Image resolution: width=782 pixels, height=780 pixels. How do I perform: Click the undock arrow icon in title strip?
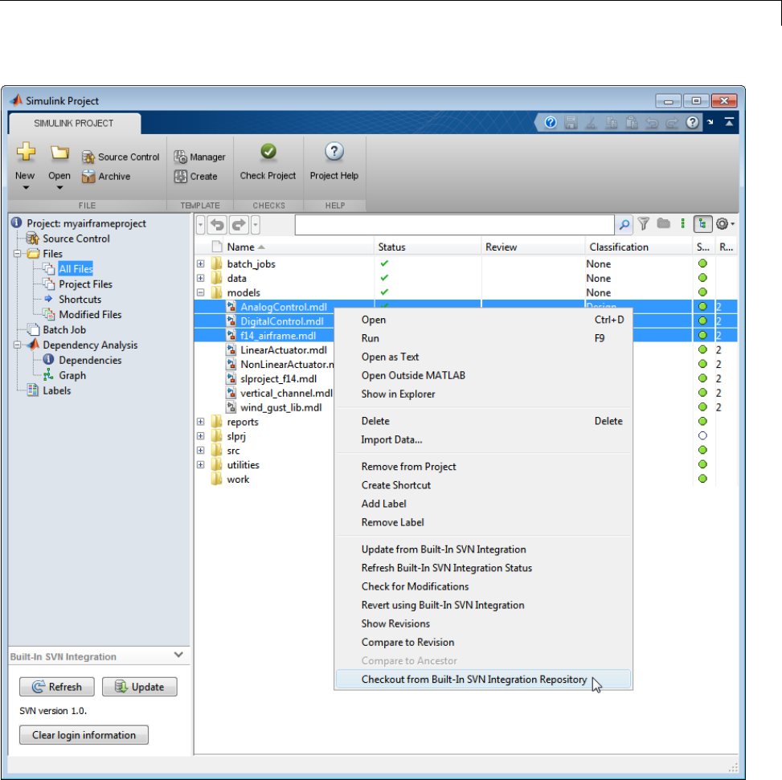pos(710,122)
